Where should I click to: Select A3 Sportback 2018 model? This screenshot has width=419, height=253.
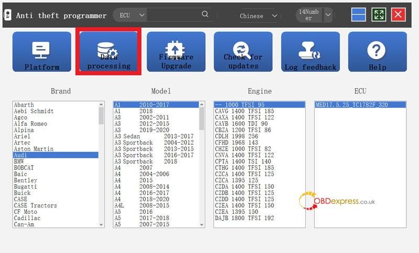156,162
